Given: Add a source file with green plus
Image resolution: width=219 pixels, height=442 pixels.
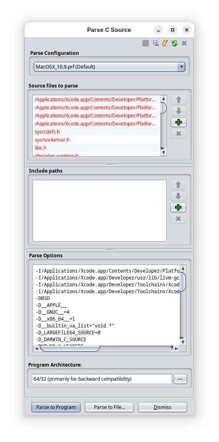Looking at the screenshot, I should (x=178, y=122).
